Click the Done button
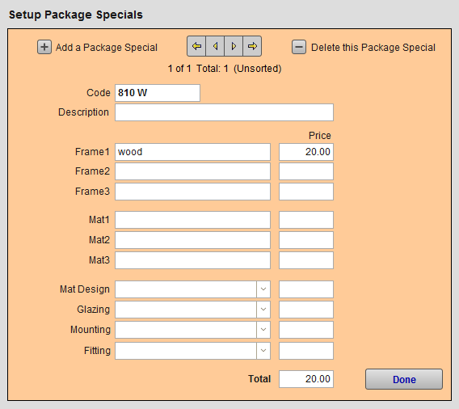 404,379
